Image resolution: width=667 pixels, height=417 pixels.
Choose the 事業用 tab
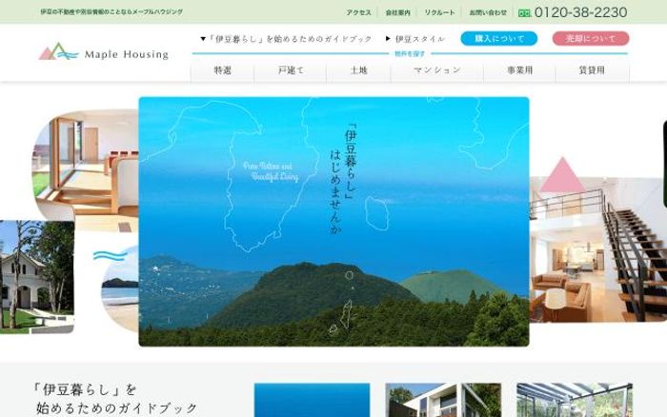519,70
